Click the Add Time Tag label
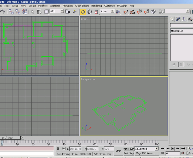Screen dimensions: 193x158 tap(102, 154)
